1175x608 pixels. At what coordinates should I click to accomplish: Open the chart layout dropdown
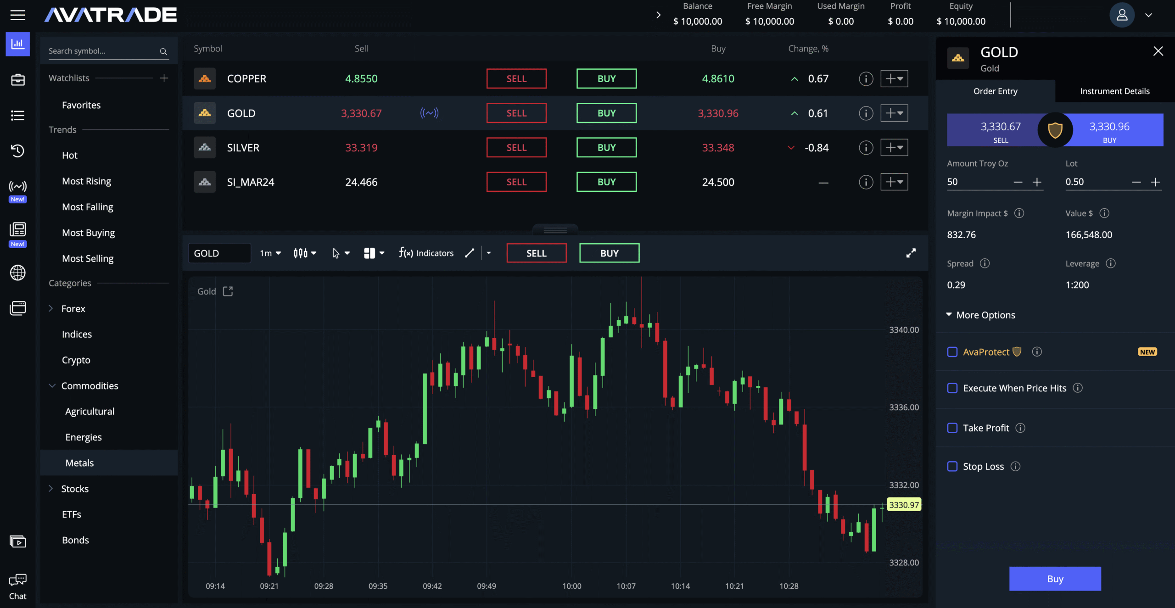point(374,253)
